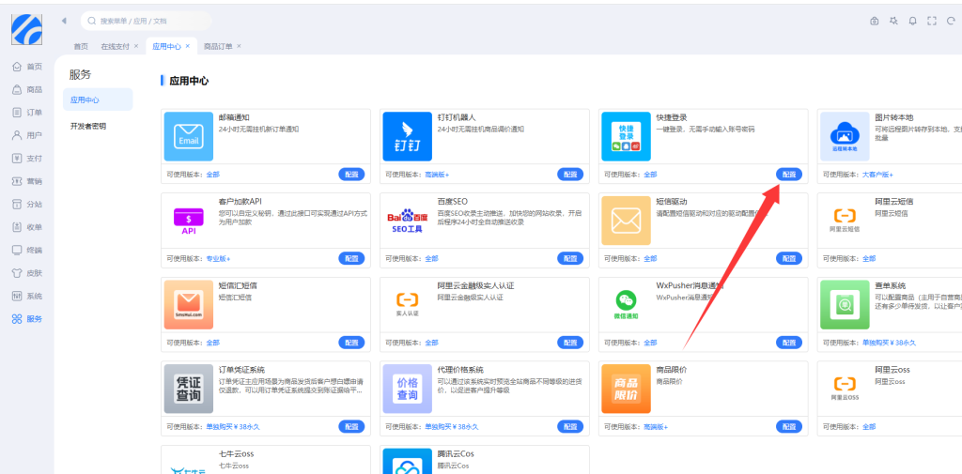Click the 钉钉机器人 app icon
962x474 pixels.
407,137
